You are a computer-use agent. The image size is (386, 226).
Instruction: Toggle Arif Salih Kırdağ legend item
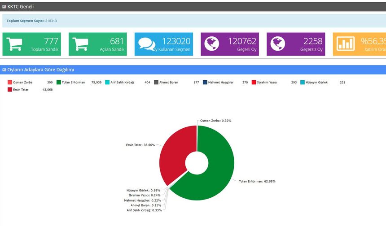pos(122,83)
